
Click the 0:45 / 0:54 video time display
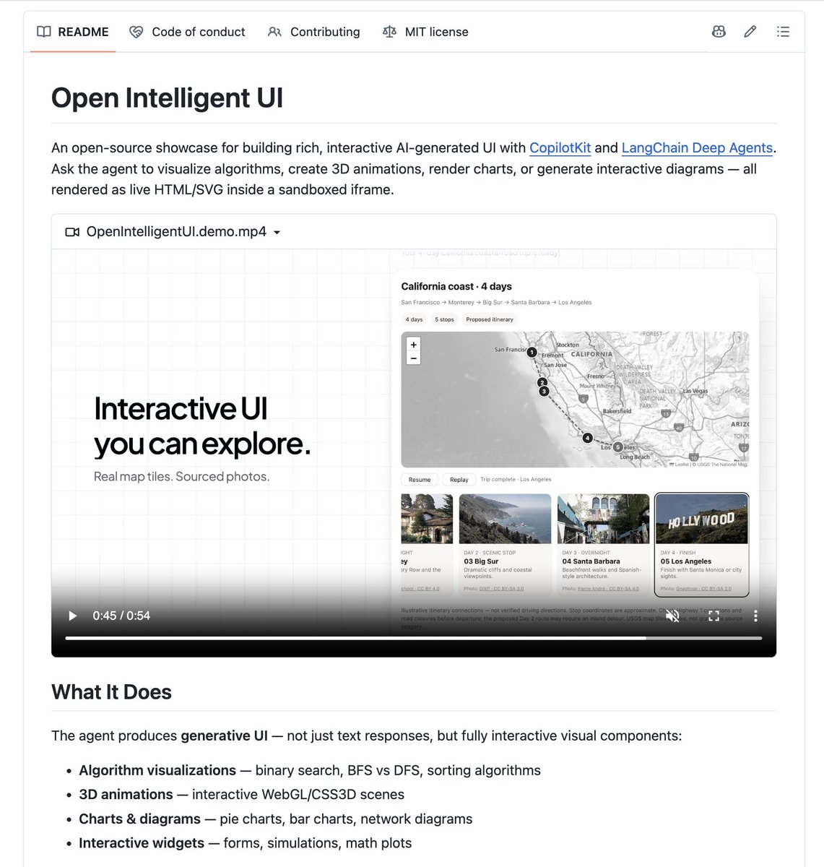(121, 616)
